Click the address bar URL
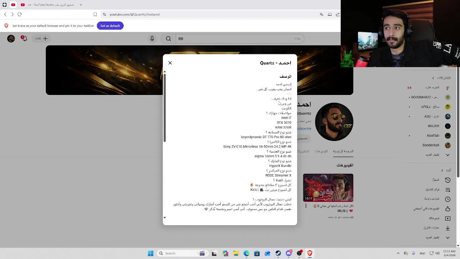 (134, 14)
